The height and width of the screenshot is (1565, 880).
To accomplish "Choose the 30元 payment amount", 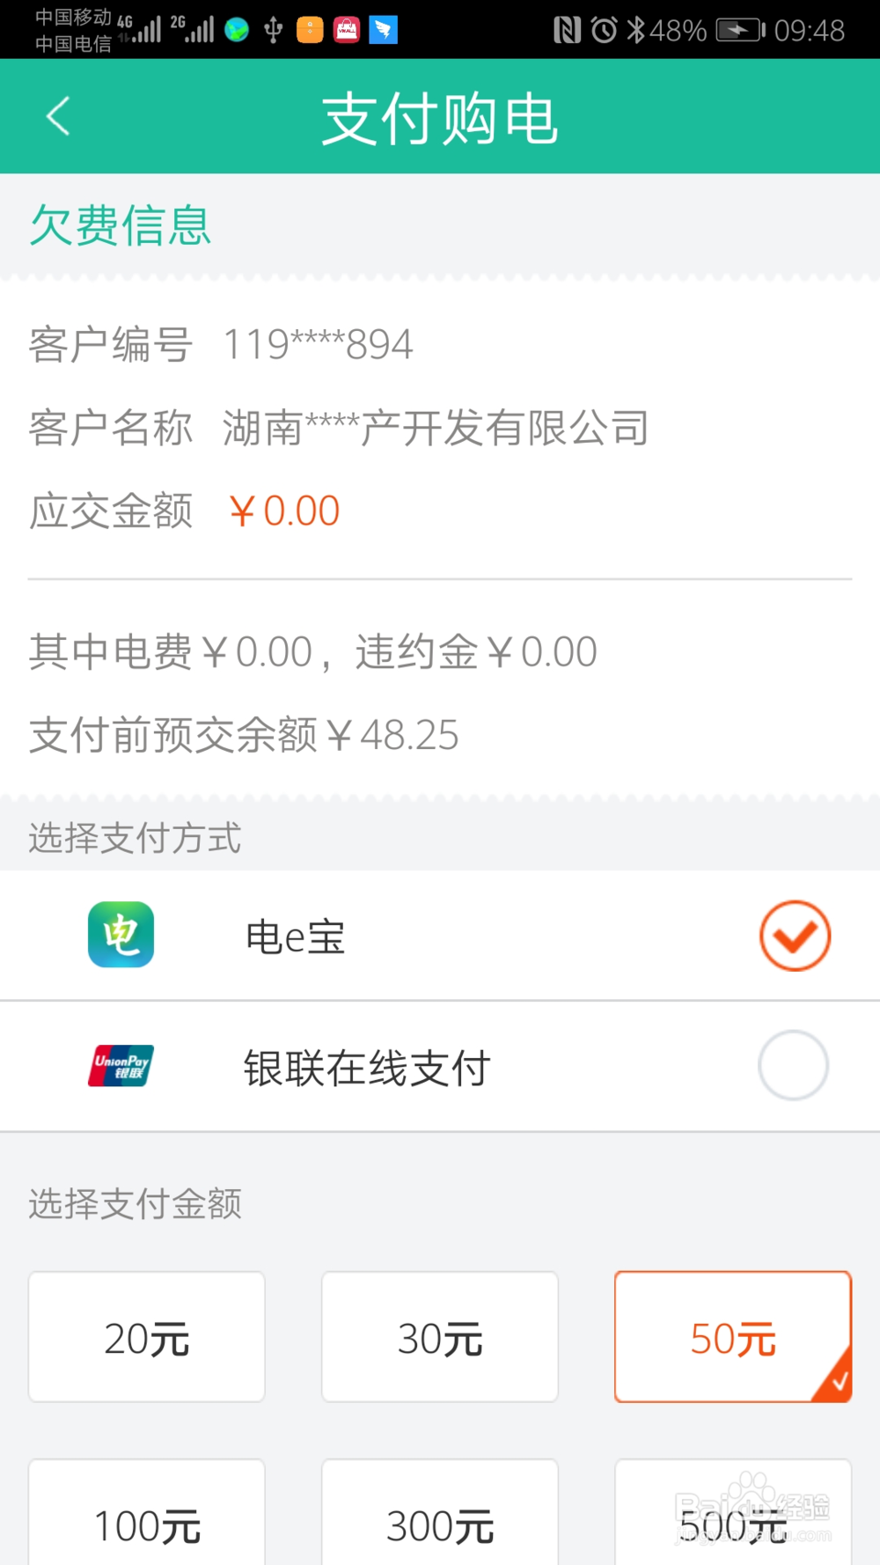I will click(x=440, y=1337).
